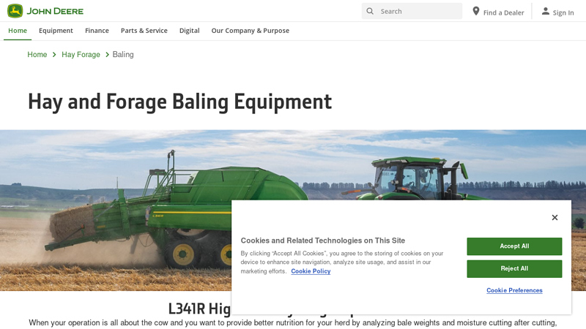Accept all cookies
This screenshot has height=329, width=586.
[514, 246]
